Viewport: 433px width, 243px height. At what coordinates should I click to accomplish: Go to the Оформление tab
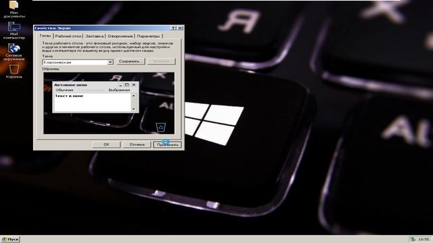tap(120, 36)
